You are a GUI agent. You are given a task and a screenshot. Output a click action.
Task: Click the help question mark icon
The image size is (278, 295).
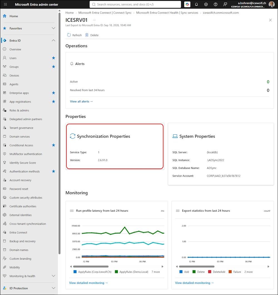tap(215, 4)
